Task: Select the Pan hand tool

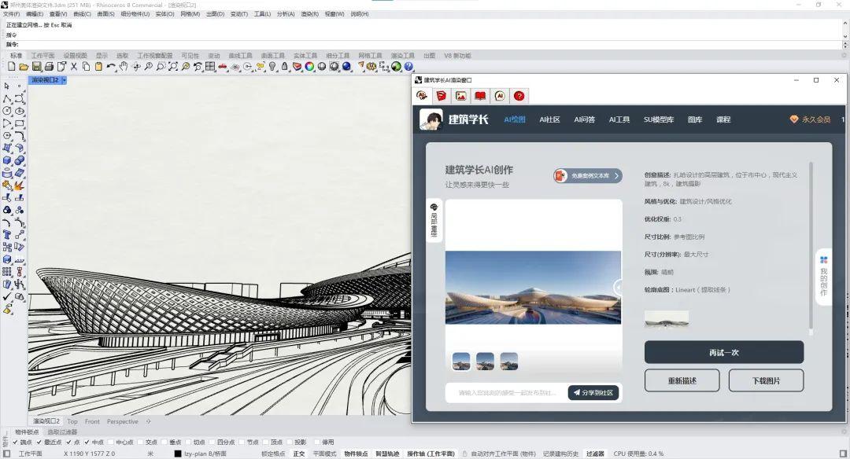Action: point(124,67)
